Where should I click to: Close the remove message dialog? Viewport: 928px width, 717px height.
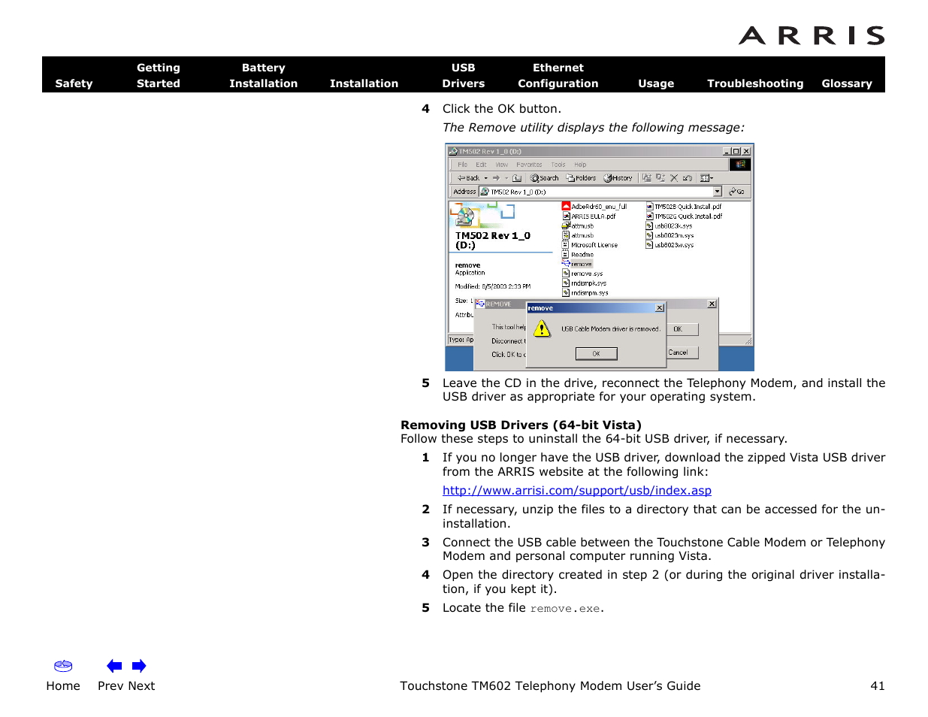(659, 307)
